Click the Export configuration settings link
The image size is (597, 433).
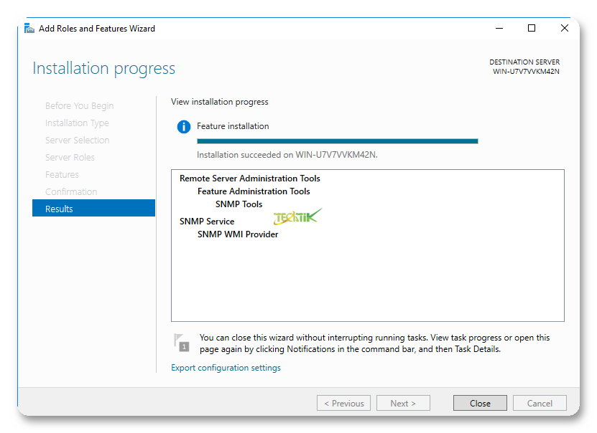click(x=226, y=368)
